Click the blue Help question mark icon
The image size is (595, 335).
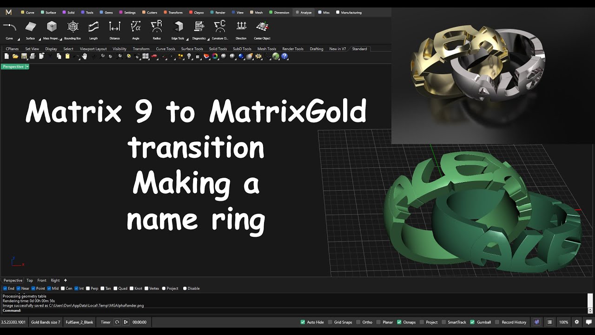click(284, 56)
